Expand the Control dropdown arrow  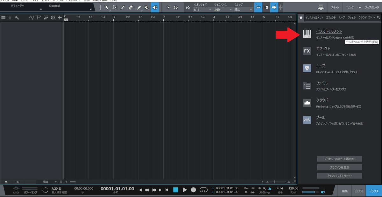coord(91,10)
